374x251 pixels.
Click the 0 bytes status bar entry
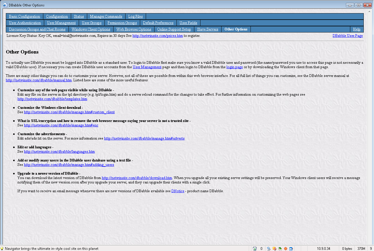click(347, 249)
